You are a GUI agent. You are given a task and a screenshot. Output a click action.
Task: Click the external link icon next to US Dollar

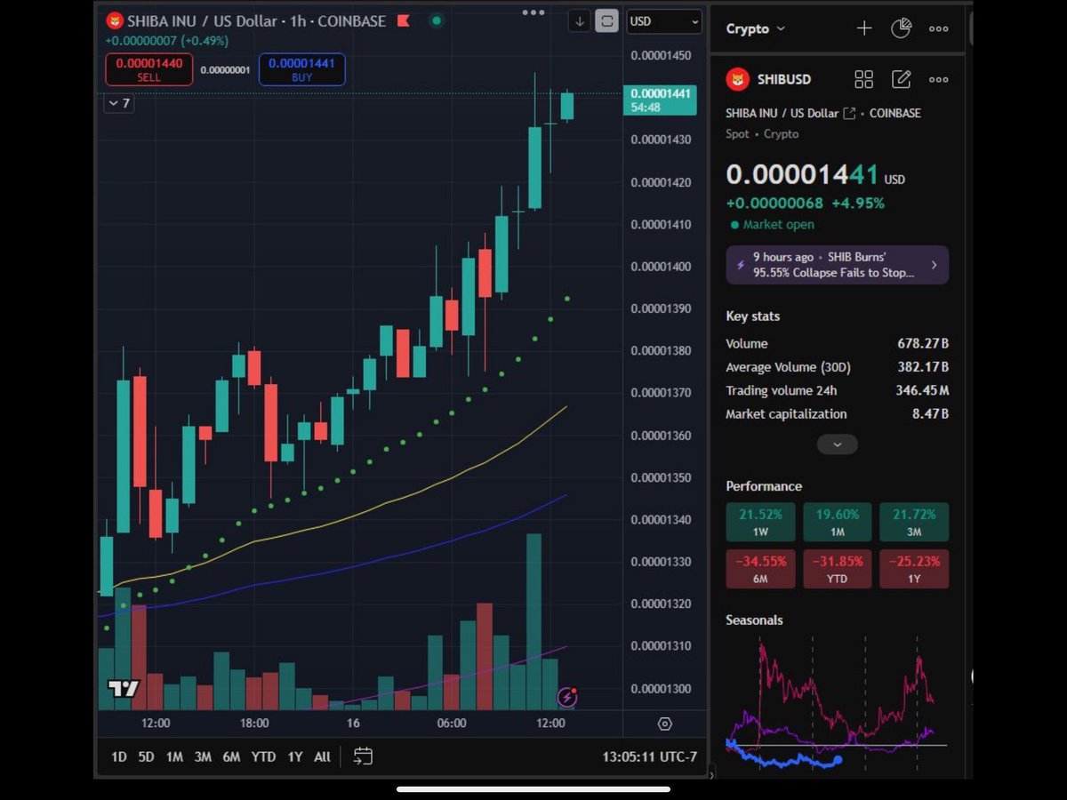(x=849, y=113)
